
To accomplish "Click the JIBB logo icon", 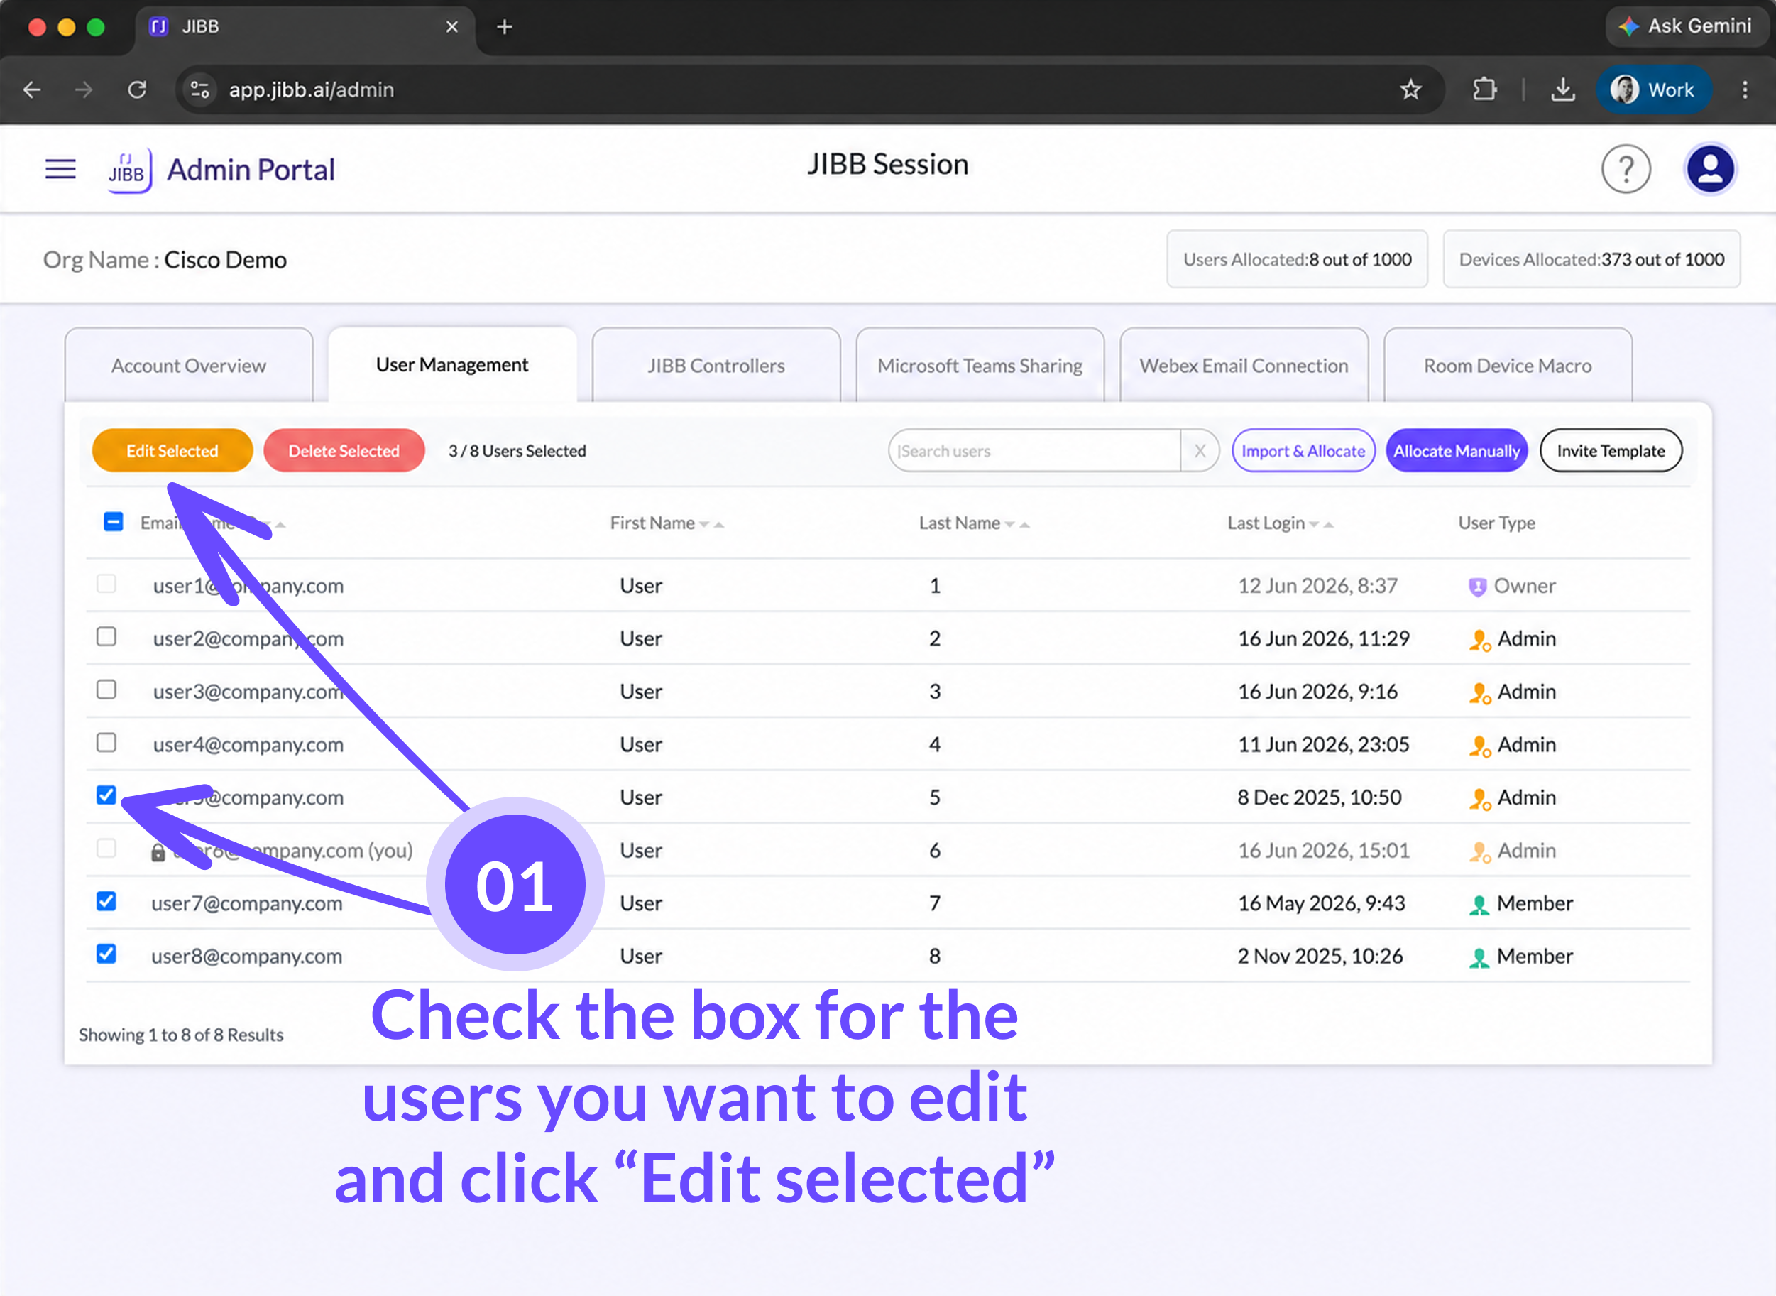I will click(129, 170).
